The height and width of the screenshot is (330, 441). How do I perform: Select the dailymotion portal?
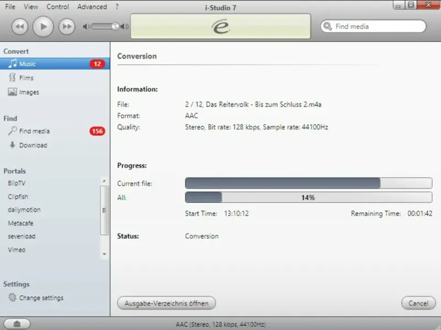[24, 210]
